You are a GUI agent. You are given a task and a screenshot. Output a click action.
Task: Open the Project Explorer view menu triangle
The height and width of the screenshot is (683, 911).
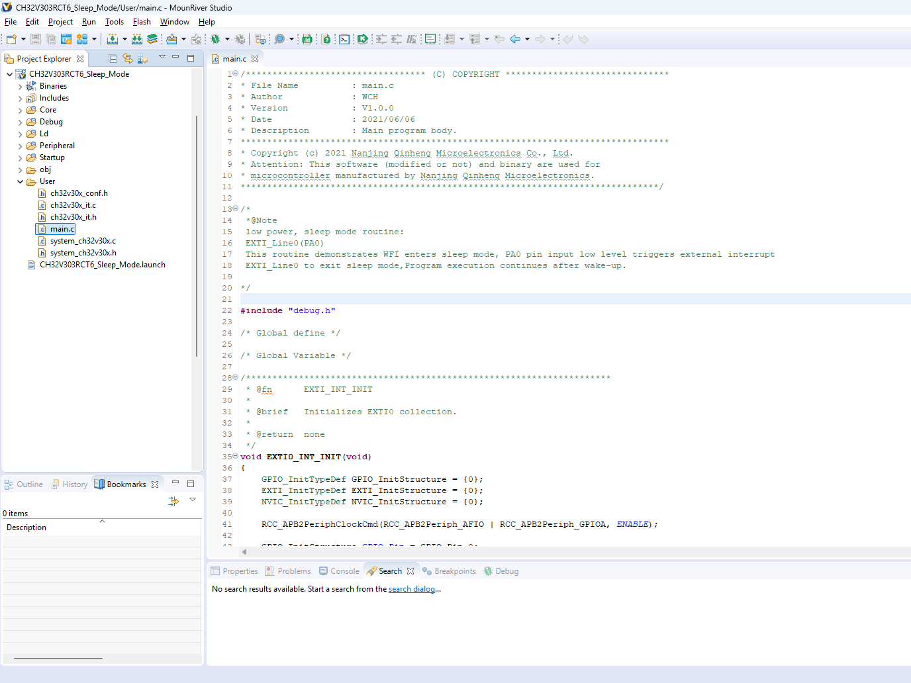(162, 58)
